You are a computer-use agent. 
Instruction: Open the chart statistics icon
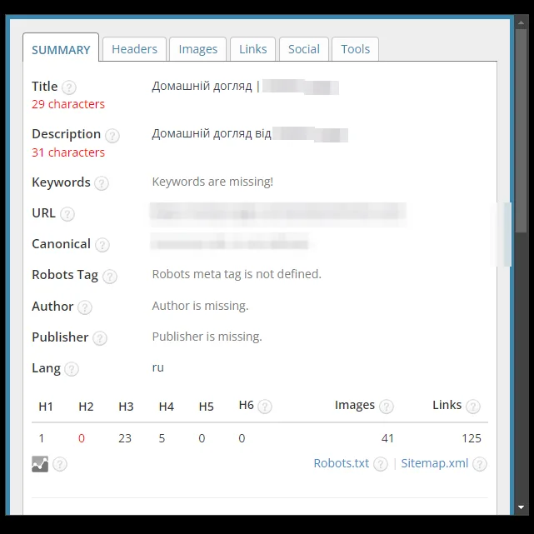click(40, 464)
